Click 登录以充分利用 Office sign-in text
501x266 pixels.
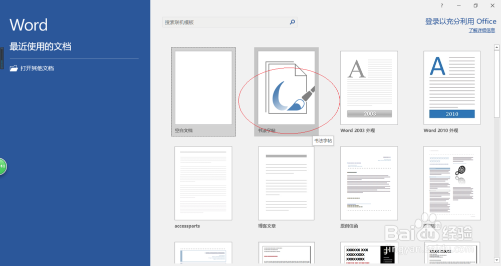(460, 21)
